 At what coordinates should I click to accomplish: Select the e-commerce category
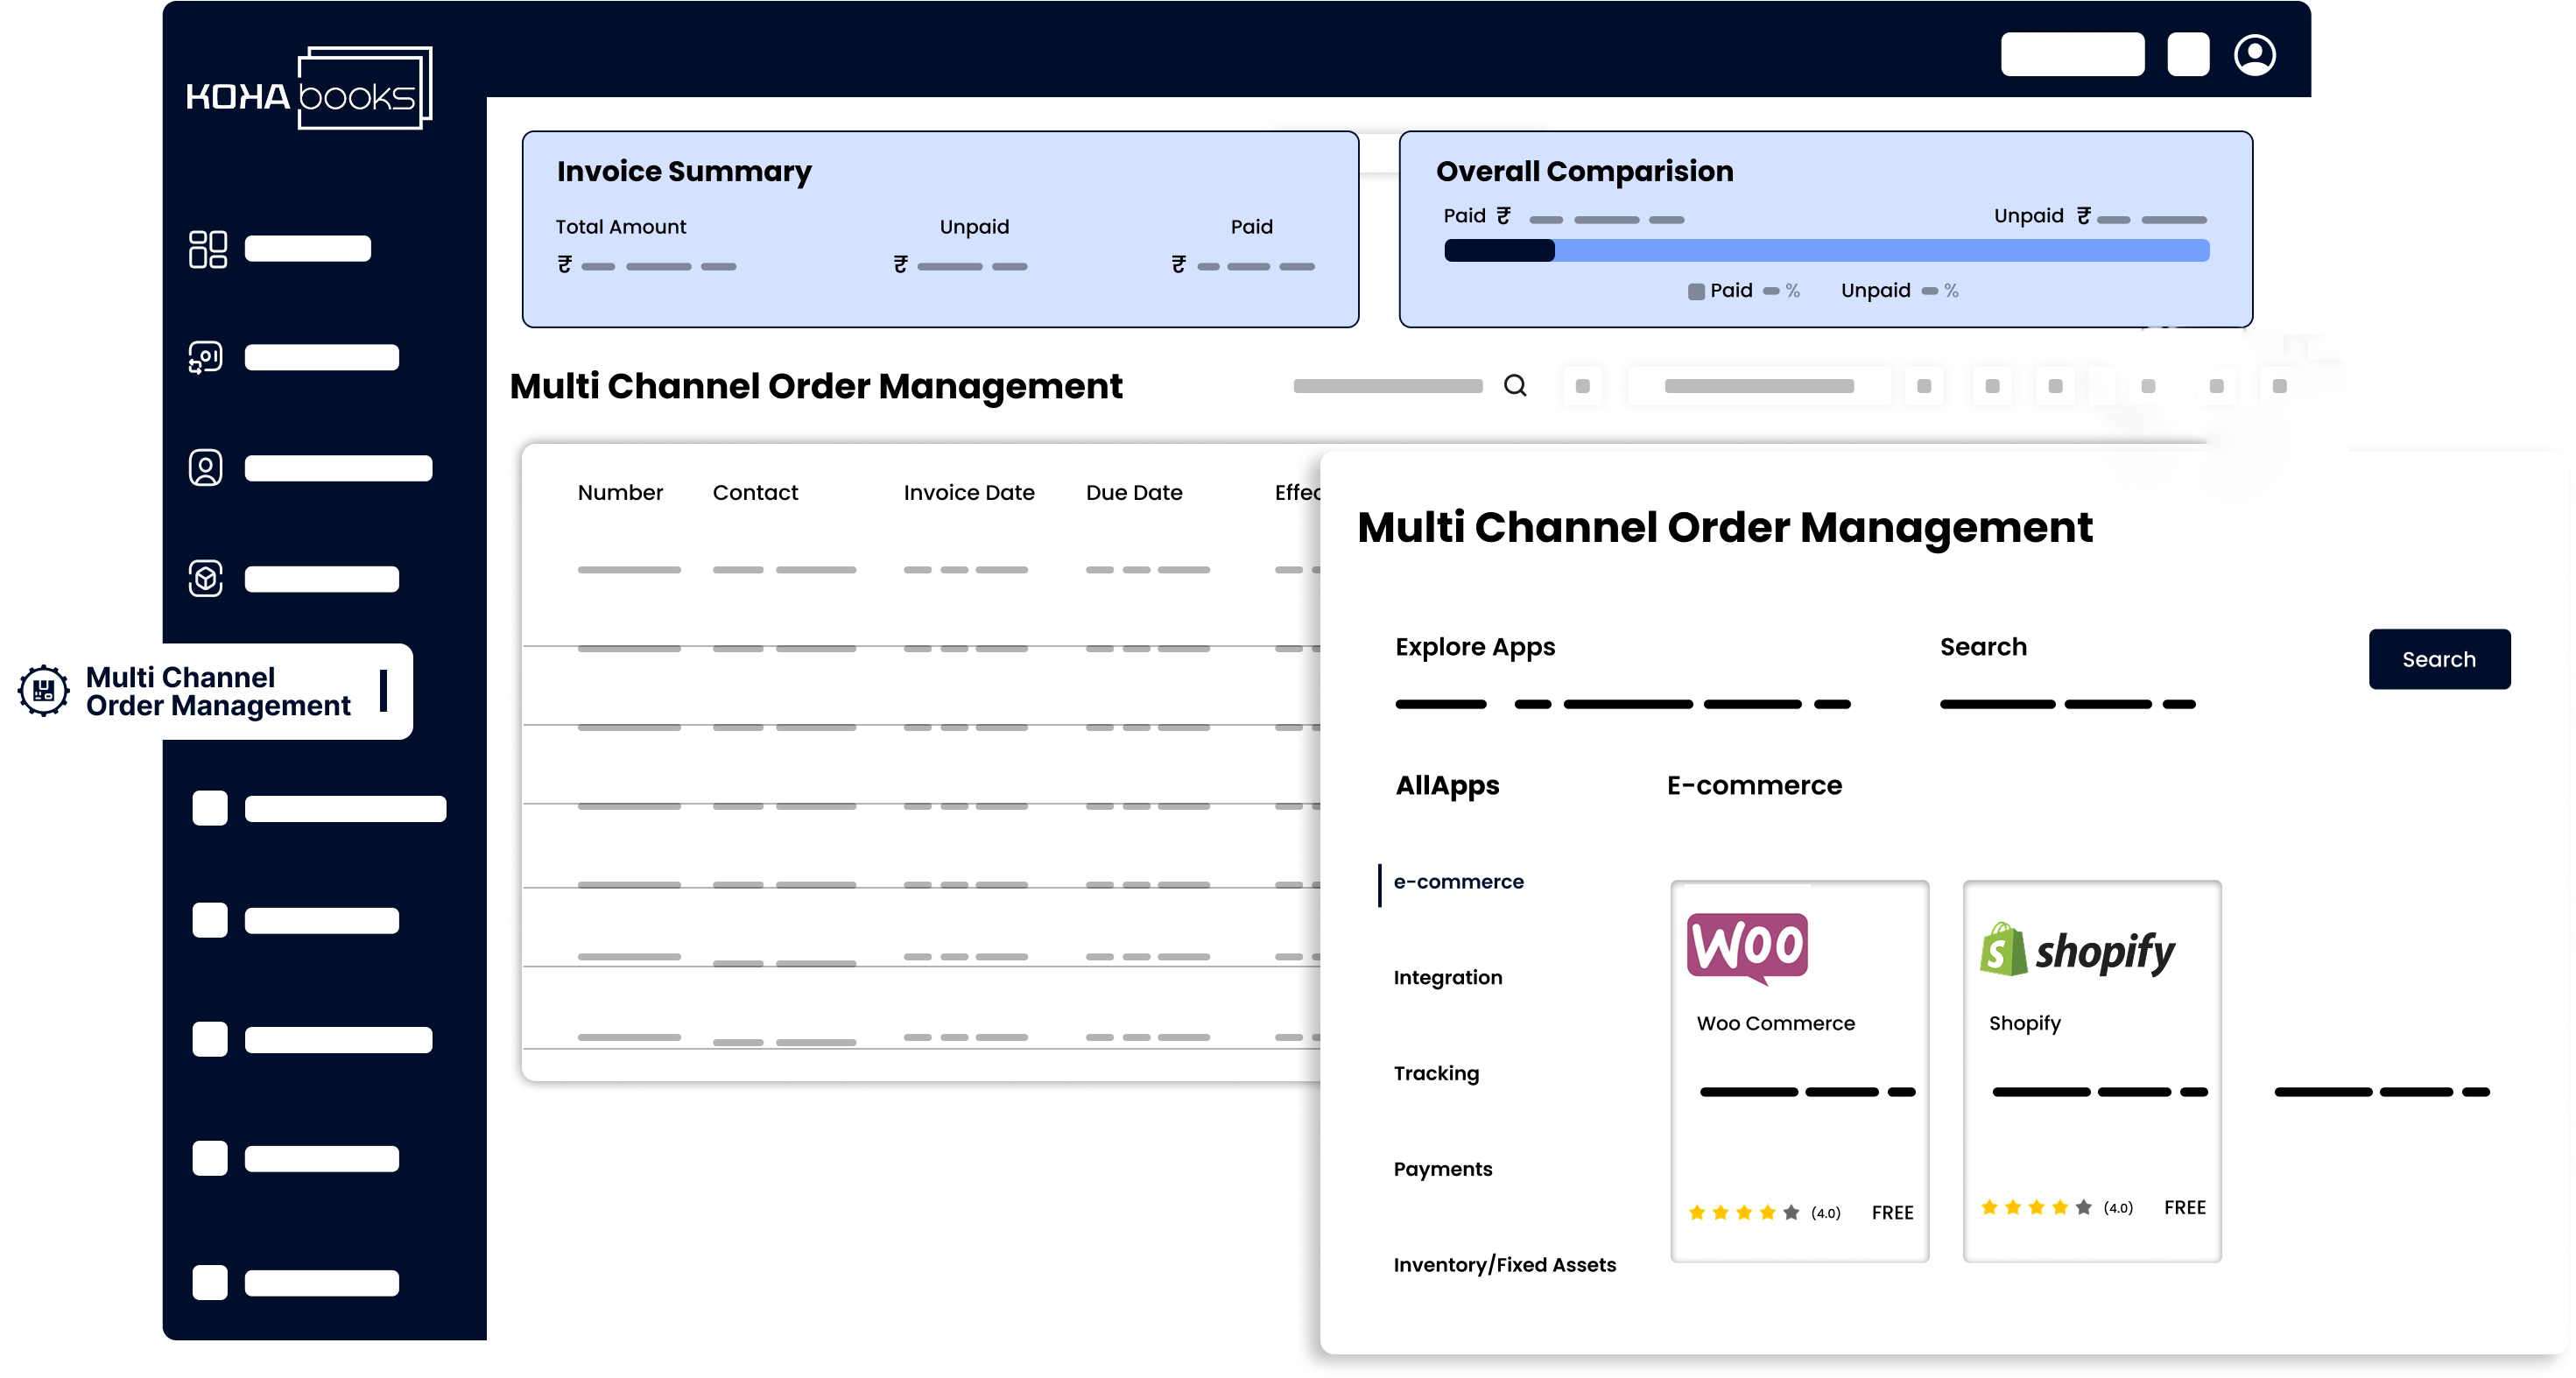pyautogui.click(x=1458, y=882)
